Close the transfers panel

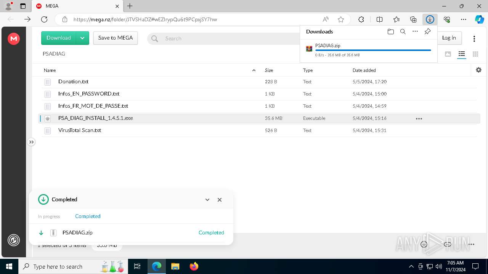(x=220, y=200)
